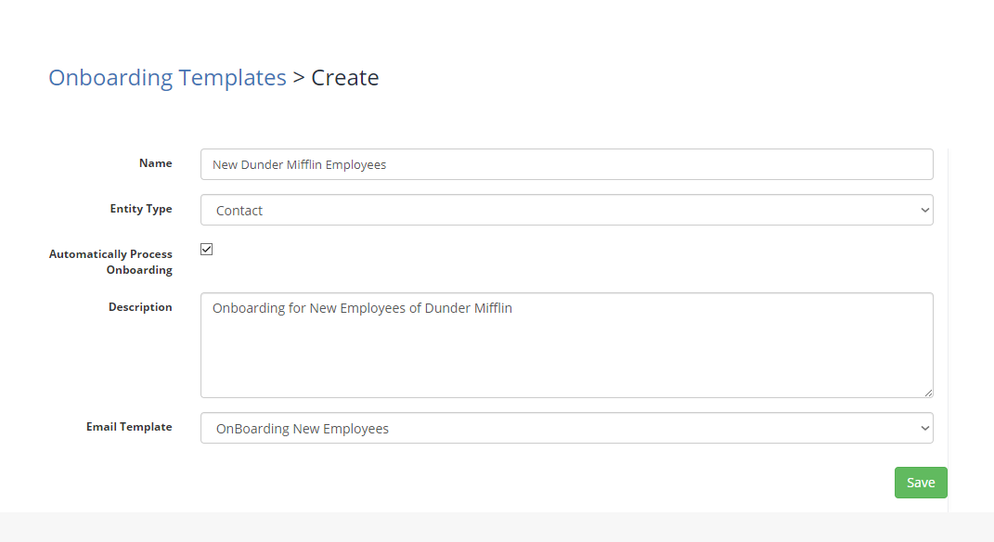Screen dimensions: 994x542
Task: Click the Create breadcrumb heading text
Action: 345,77
